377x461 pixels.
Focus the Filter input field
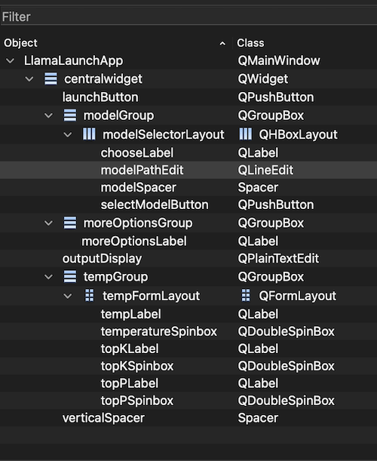(188, 17)
